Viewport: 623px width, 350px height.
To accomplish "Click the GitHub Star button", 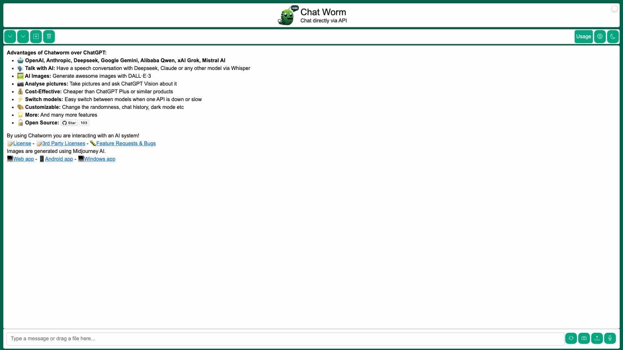I will point(69,123).
